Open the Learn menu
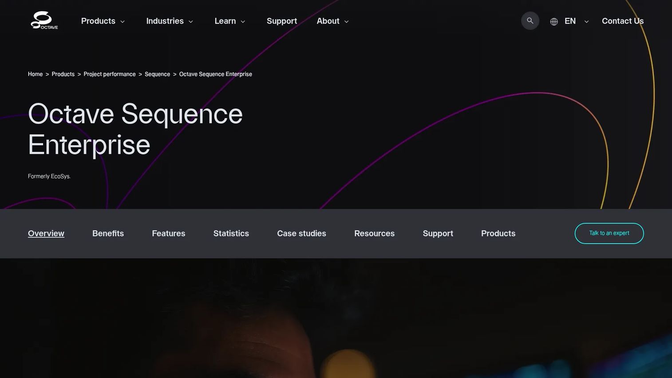Screen dimensions: 672x378 (x=225, y=21)
